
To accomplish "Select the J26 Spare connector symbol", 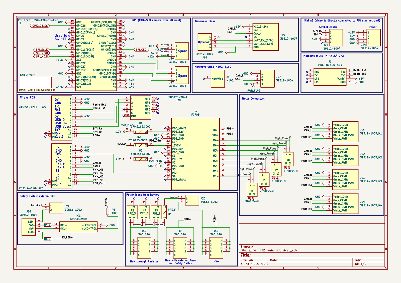I will [182, 51].
